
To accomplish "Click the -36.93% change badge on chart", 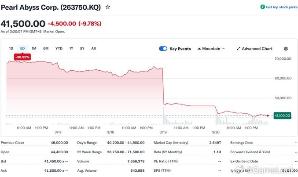I will click(x=22, y=57).
